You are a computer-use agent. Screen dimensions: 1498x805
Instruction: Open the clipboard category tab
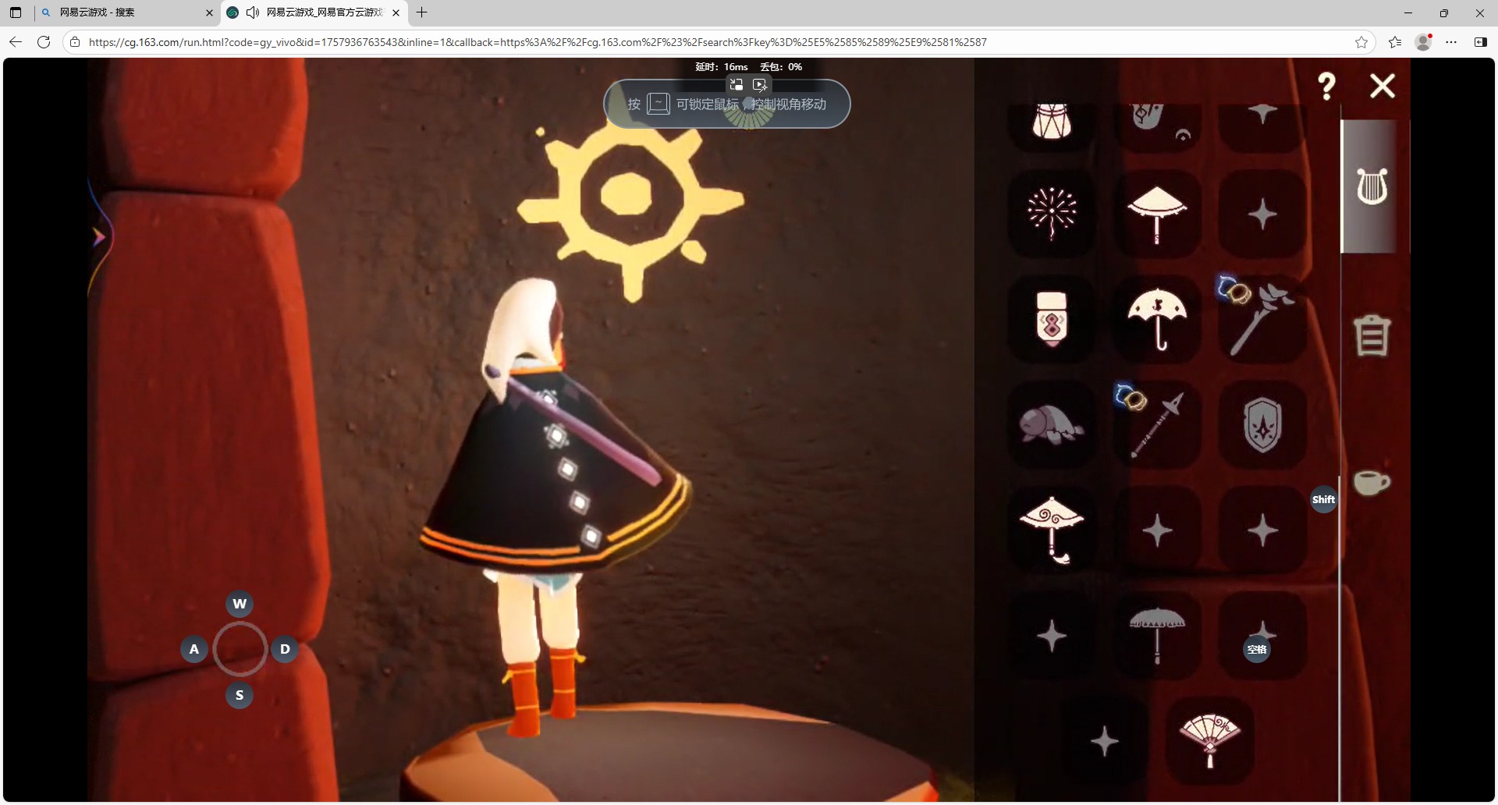coord(1372,335)
